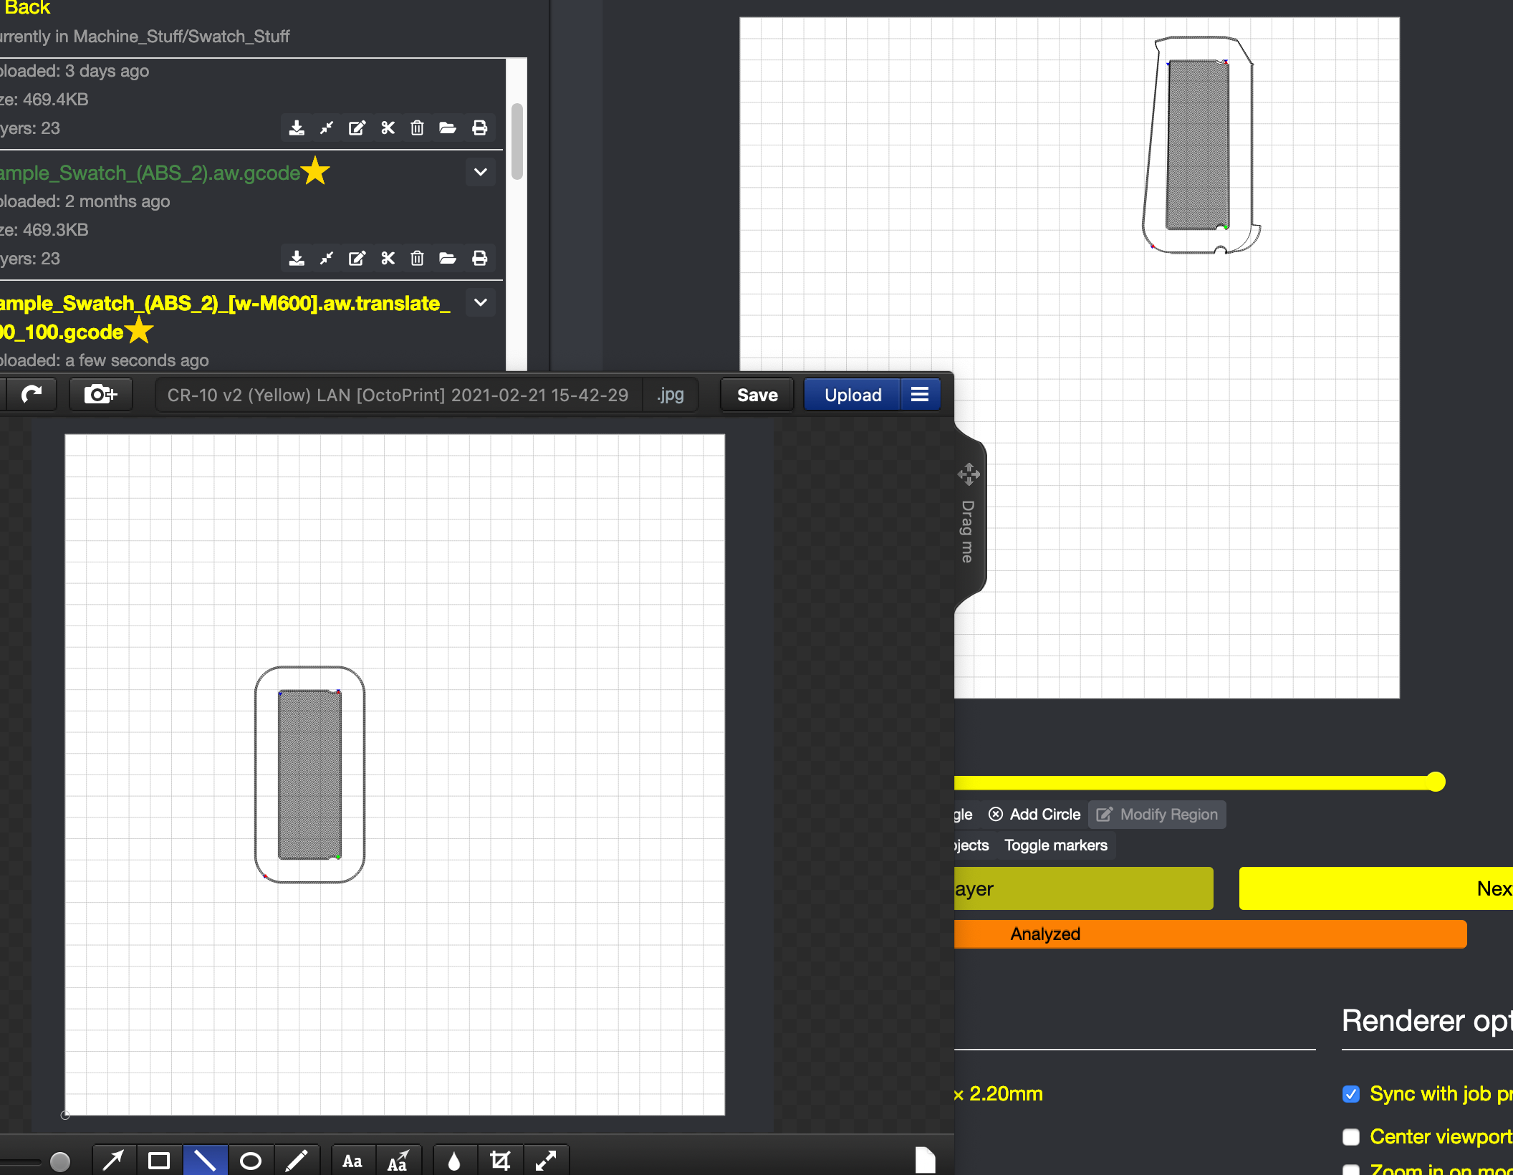Click the redo arrow icon
Image resolution: width=1513 pixels, height=1175 pixels.
(32, 394)
